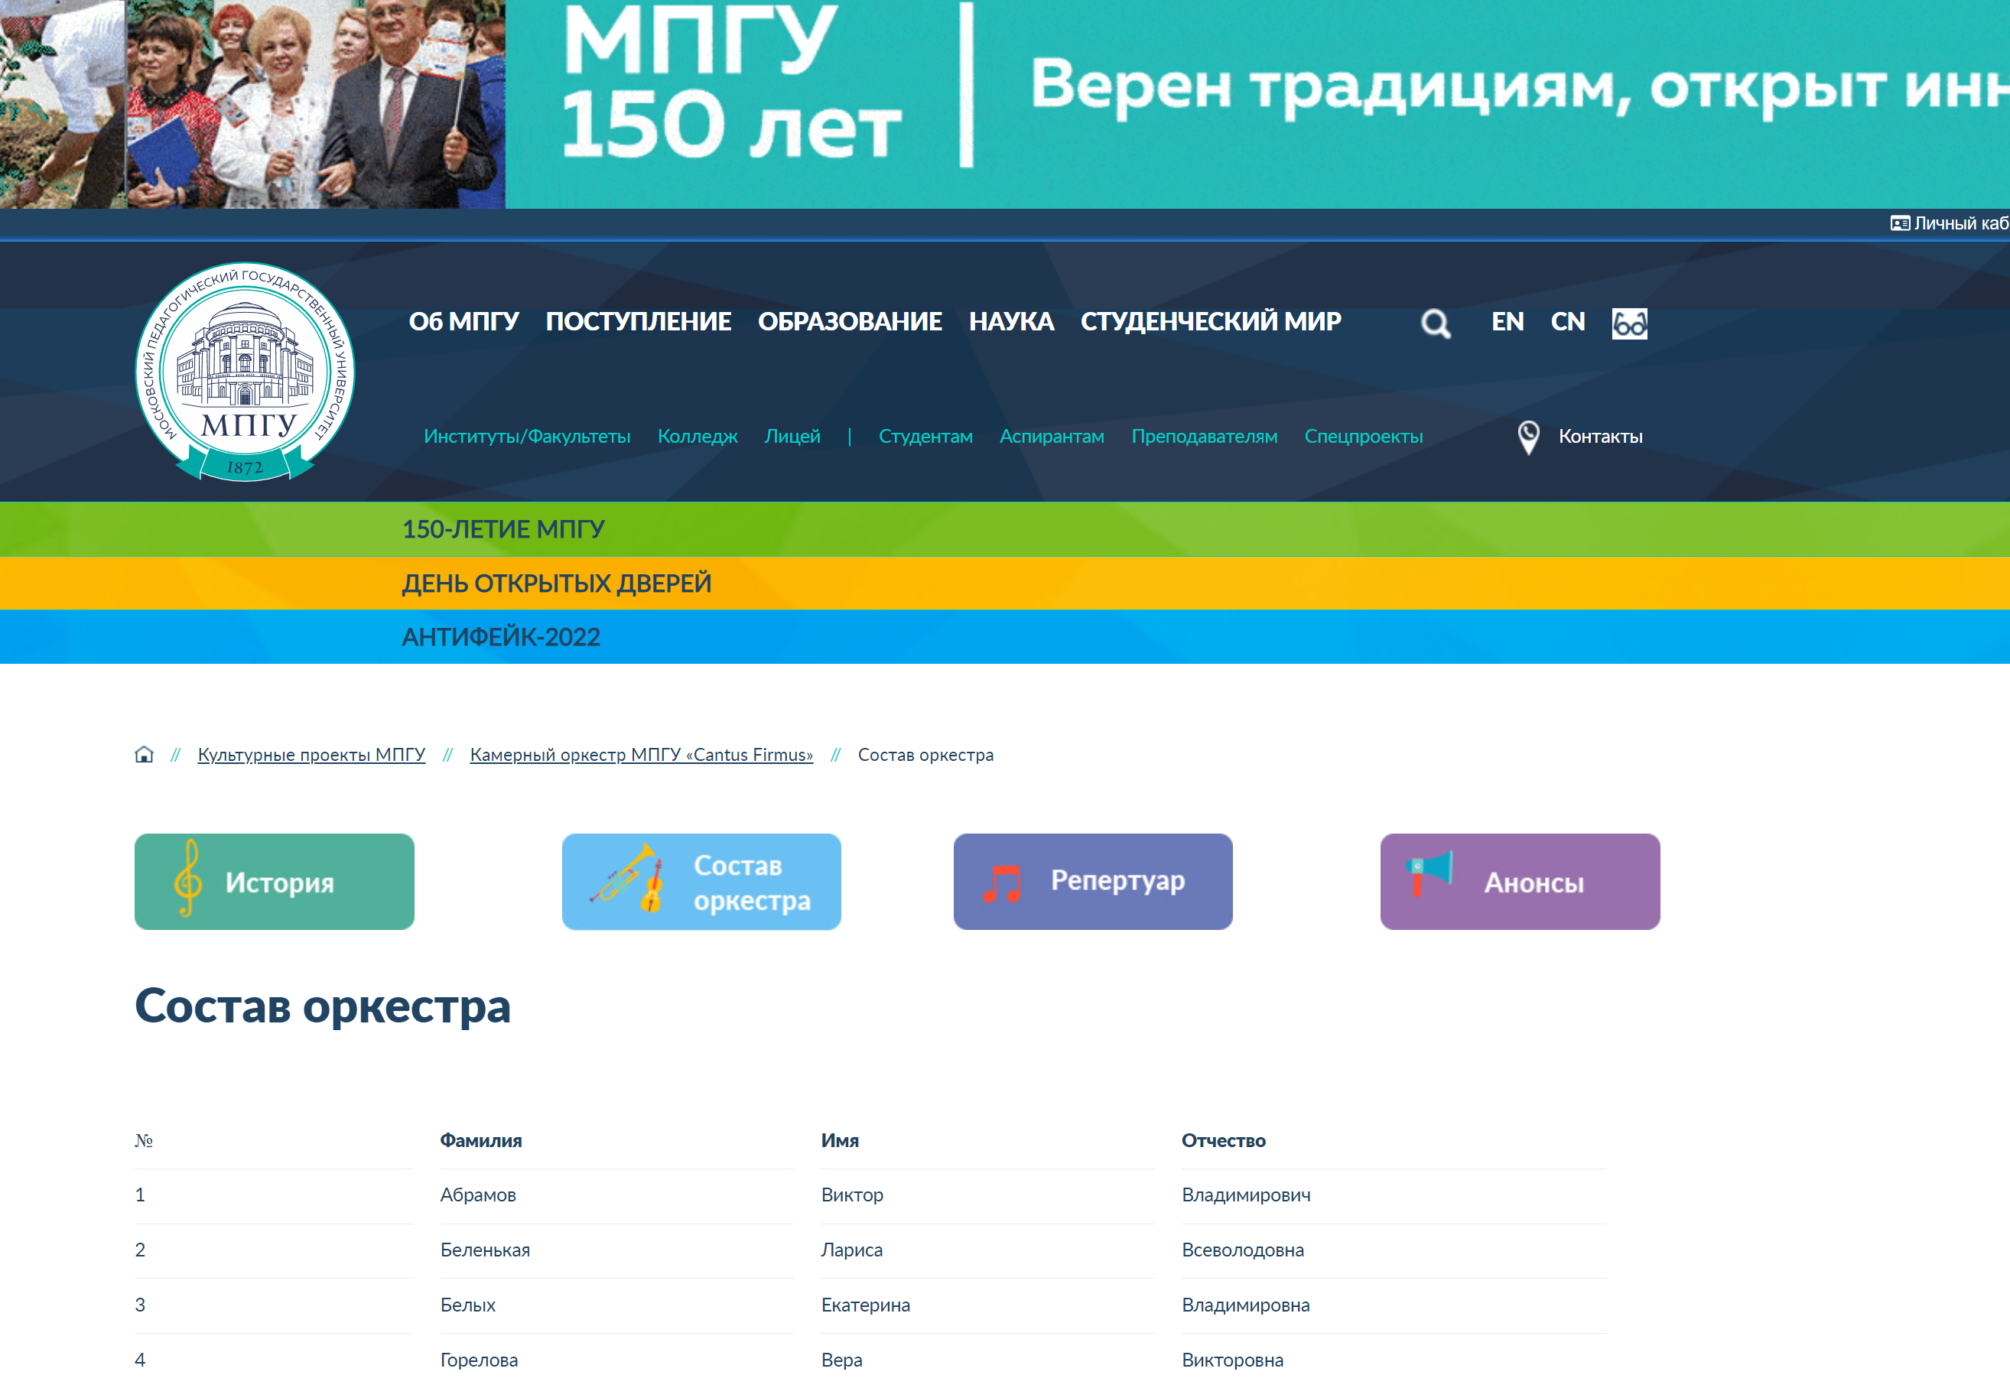This screenshot has height=1388, width=2010.
Task: Open the Аспирантам link
Action: click(1052, 437)
